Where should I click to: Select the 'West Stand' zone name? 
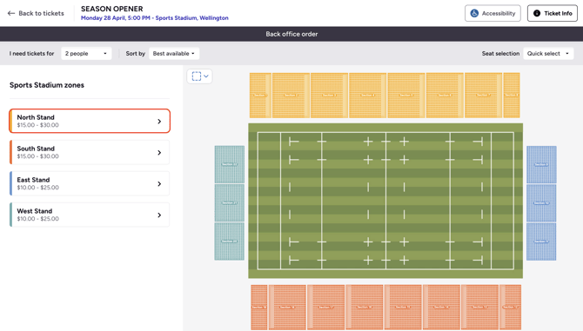tap(35, 211)
